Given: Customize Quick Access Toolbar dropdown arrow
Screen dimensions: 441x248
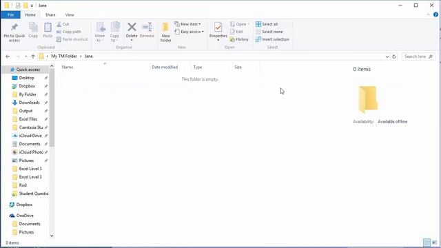Looking at the screenshot, I should point(32,6).
